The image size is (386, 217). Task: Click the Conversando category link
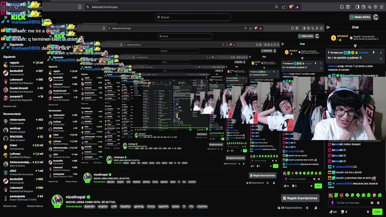click(x=74, y=206)
